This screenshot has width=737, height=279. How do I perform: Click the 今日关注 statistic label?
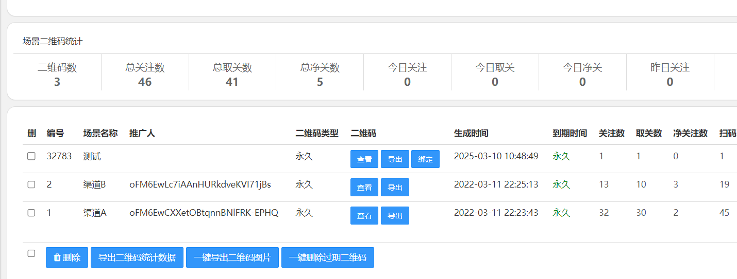pyautogui.click(x=407, y=67)
